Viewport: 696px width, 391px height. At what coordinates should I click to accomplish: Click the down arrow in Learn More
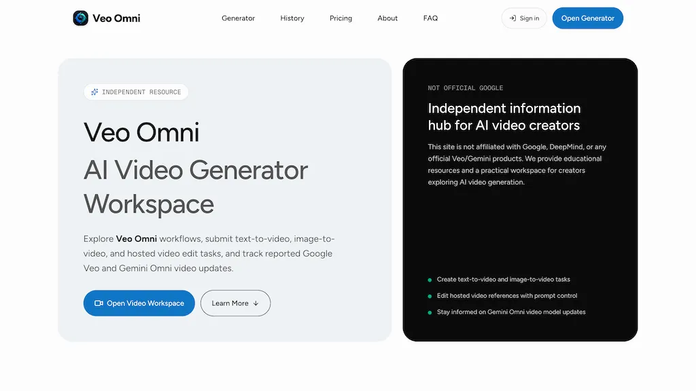256,303
